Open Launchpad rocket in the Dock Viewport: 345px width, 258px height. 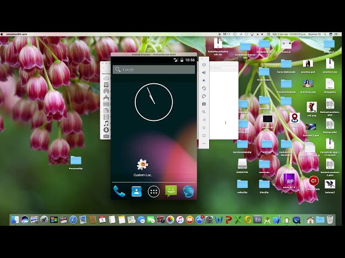[44, 220]
